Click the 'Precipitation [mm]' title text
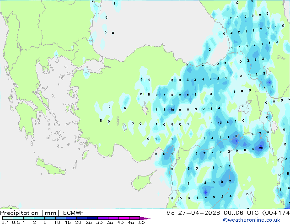 pyautogui.click(x=30, y=213)
